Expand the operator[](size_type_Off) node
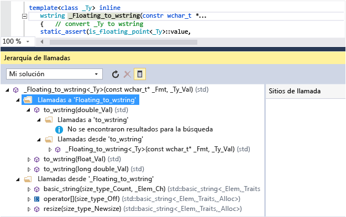 pos(29,199)
